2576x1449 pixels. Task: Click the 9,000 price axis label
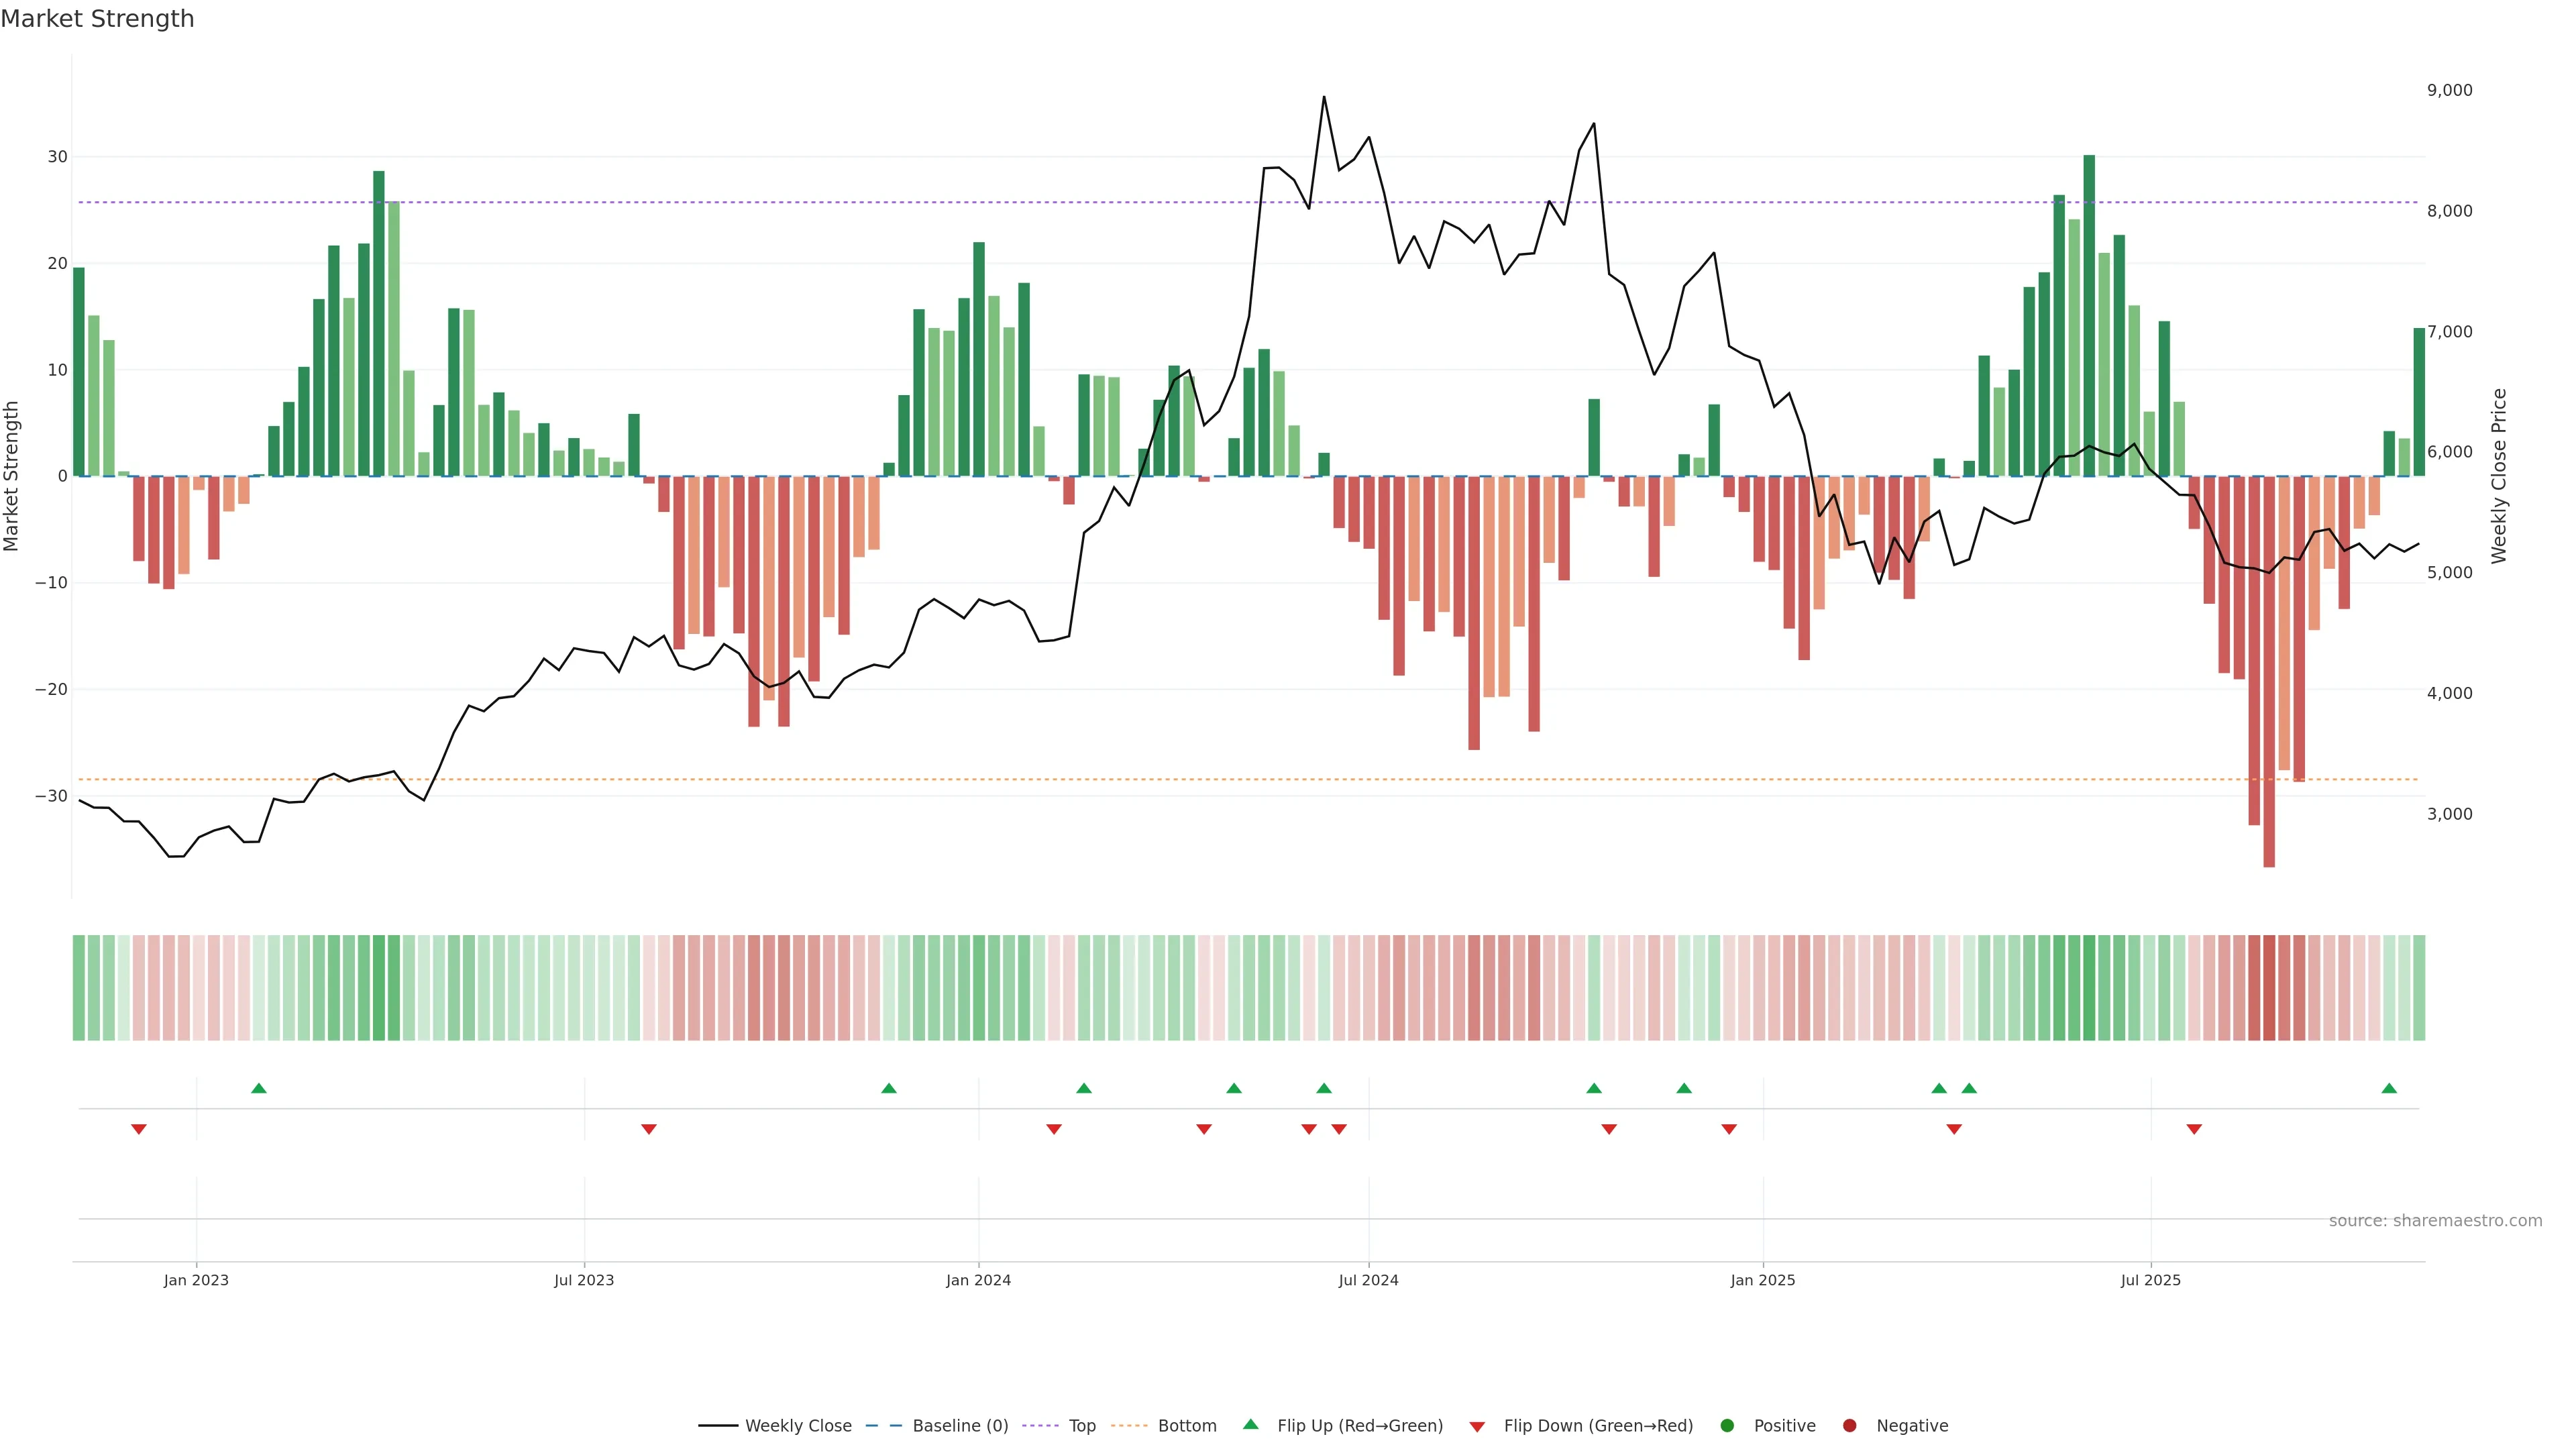pos(2449,90)
